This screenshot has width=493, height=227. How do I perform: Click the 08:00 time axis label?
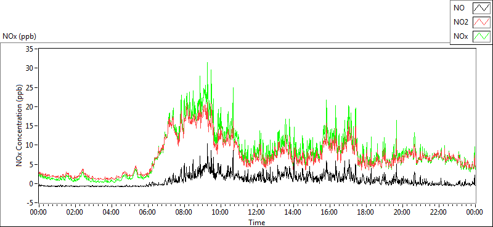(184, 212)
